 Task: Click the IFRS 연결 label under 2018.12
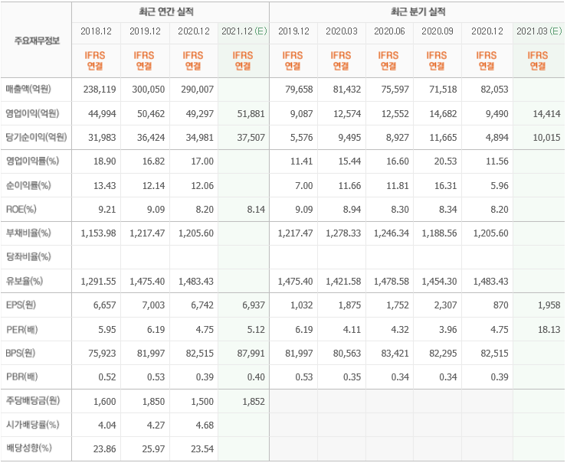95,60
